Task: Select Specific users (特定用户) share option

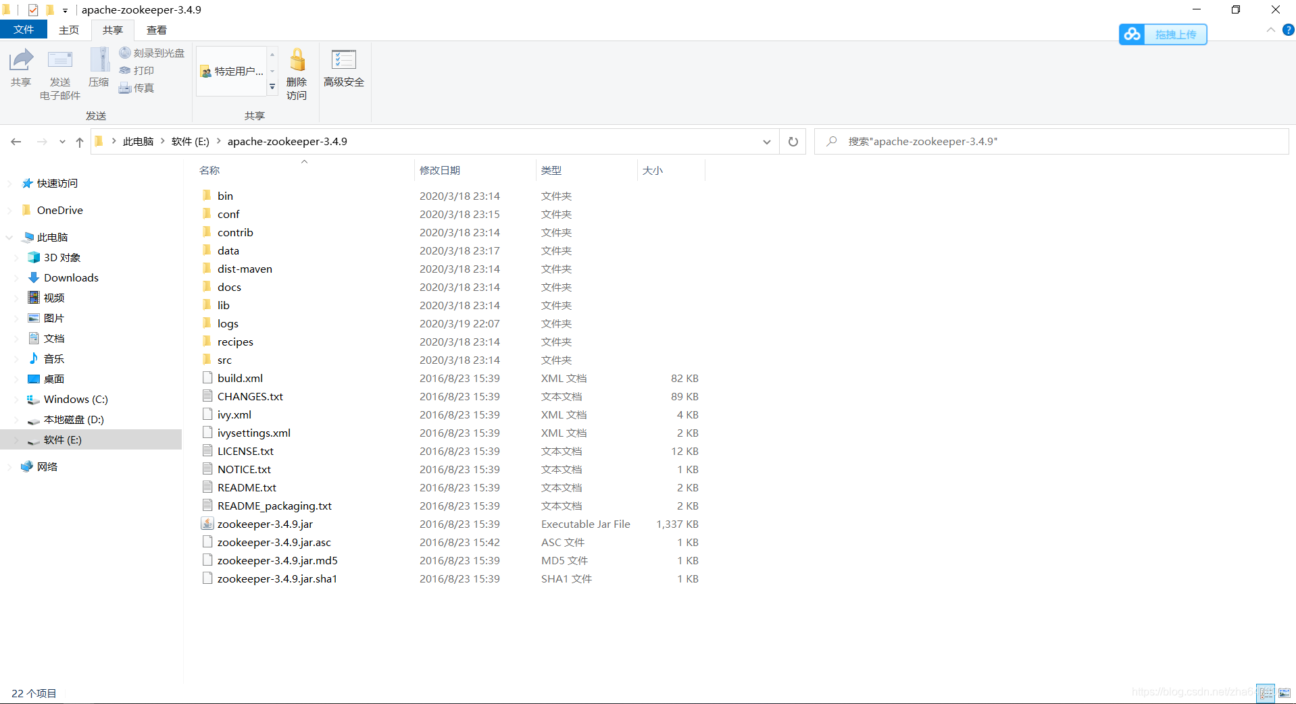Action: coord(232,71)
